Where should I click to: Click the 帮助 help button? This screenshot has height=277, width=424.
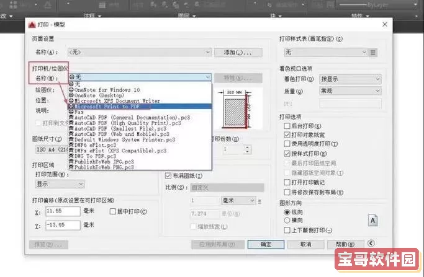[x=345, y=244]
